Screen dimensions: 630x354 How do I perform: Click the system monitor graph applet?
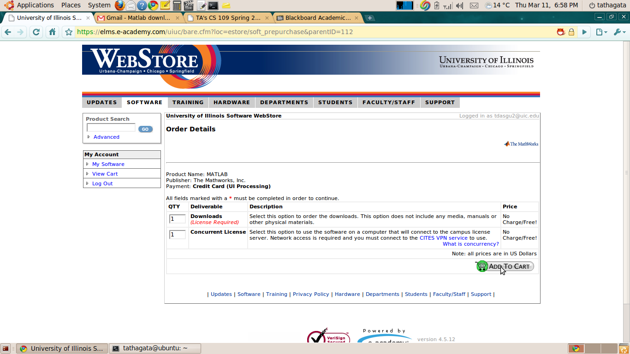pyautogui.click(x=405, y=6)
